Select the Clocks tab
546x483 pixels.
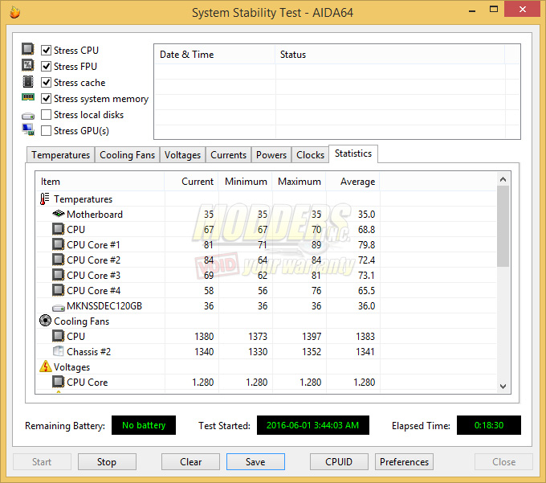310,155
